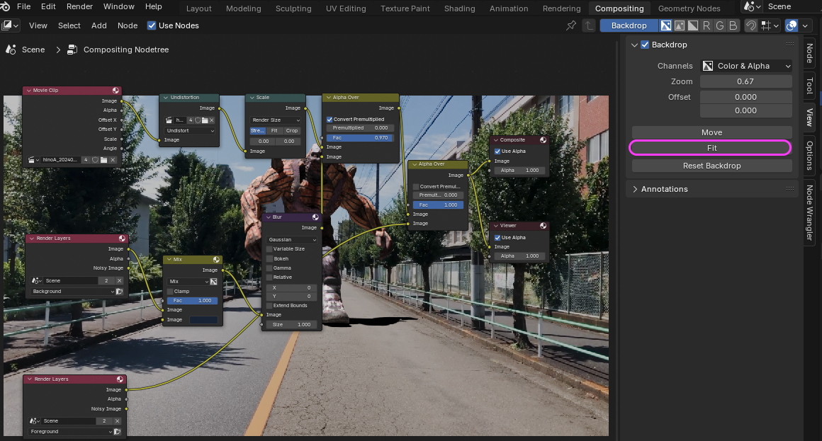This screenshot has height=441, width=822.
Task: Toggle the Use Nodes checkbox
Action: click(152, 25)
